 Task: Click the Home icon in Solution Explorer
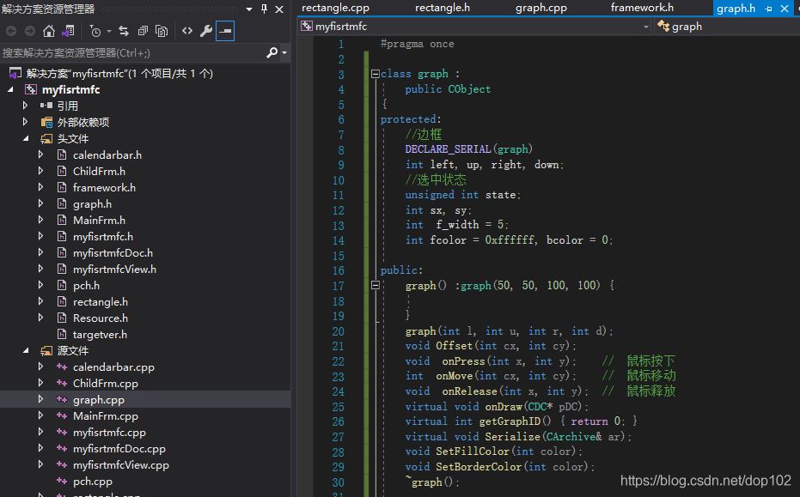click(48, 31)
